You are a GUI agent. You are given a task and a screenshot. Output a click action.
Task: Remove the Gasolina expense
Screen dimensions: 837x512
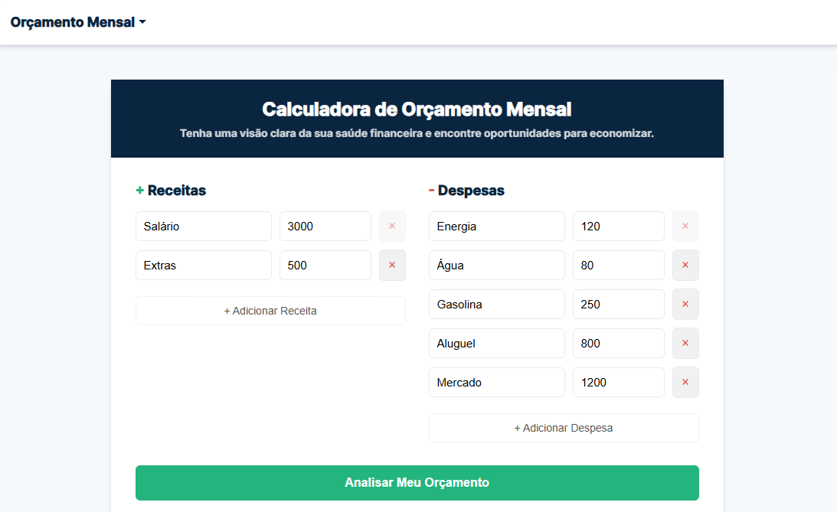click(685, 304)
